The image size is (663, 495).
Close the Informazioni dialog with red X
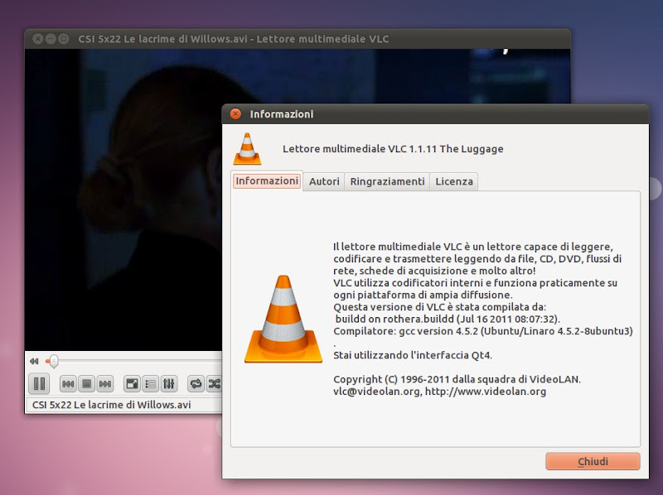click(x=235, y=114)
